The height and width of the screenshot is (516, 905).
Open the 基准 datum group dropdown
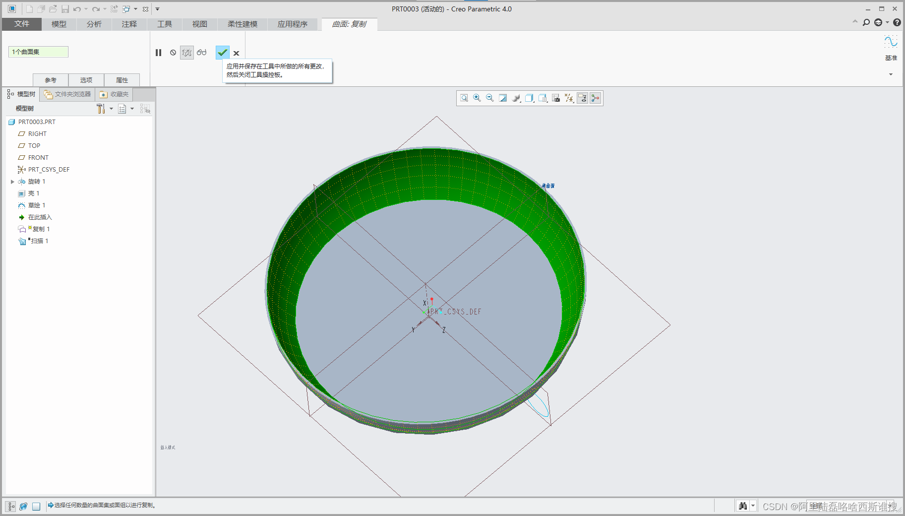click(891, 74)
